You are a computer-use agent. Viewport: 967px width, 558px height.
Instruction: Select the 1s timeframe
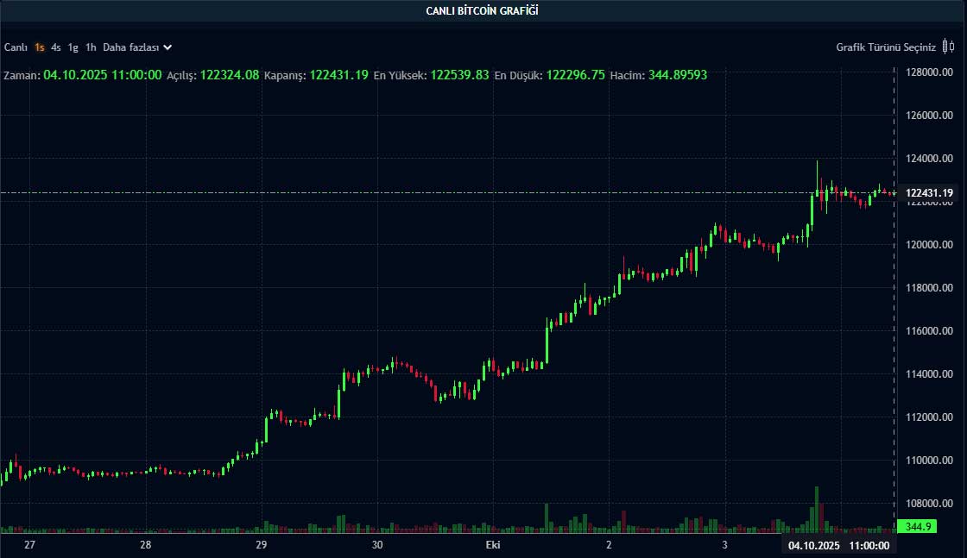click(x=40, y=47)
